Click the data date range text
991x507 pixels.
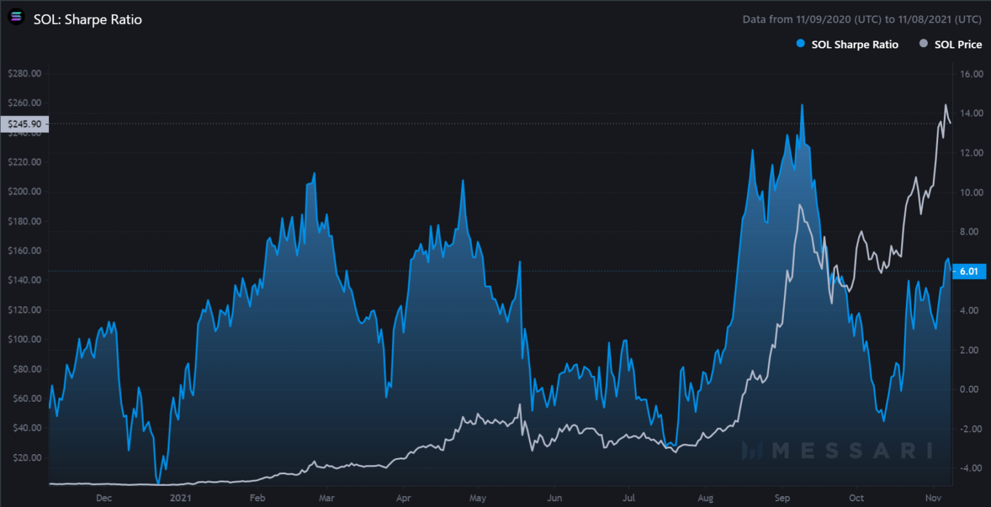[862, 19]
